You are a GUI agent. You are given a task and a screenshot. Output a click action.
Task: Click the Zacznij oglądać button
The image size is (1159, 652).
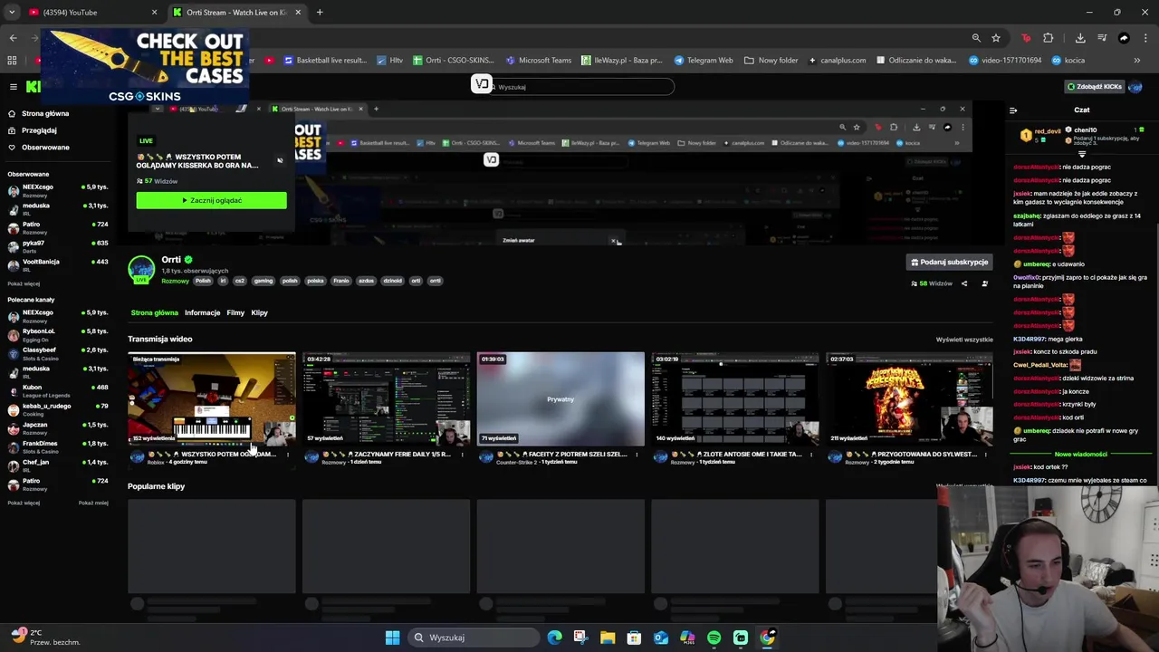tap(211, 200)
